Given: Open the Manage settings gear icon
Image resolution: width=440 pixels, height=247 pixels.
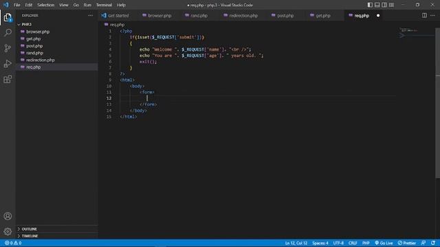Looking at the screenshot, I should (8, 231).
